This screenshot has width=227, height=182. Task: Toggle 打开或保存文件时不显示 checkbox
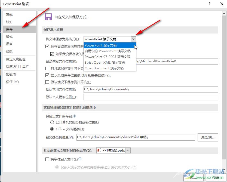tap(47, 68)
